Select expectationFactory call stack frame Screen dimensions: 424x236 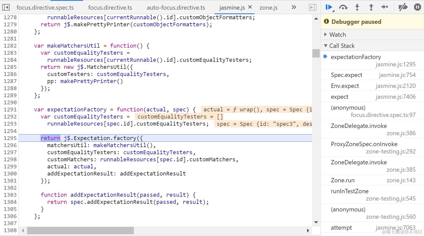(x=372, y=60)
